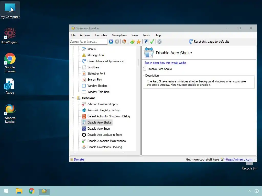Click the Message Font warning icon
This screenshot has width=262, height=196.
click(x=84, y=55)
